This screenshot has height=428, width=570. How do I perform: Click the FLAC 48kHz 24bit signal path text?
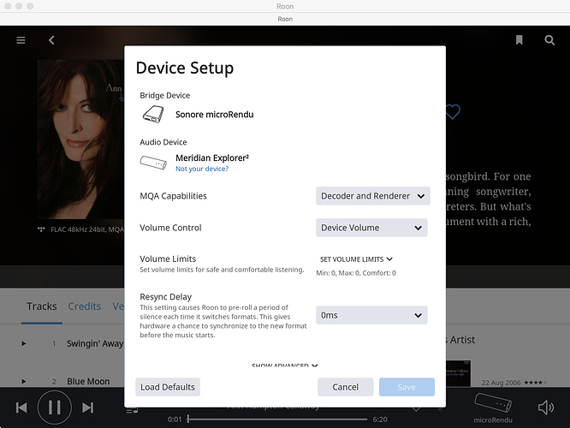point(87,229)
